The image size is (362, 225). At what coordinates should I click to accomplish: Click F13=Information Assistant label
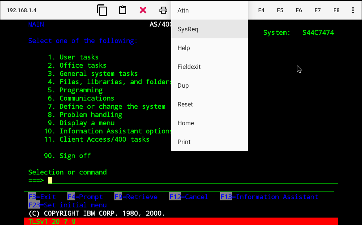pyautogui.click(x=269, y=197)
